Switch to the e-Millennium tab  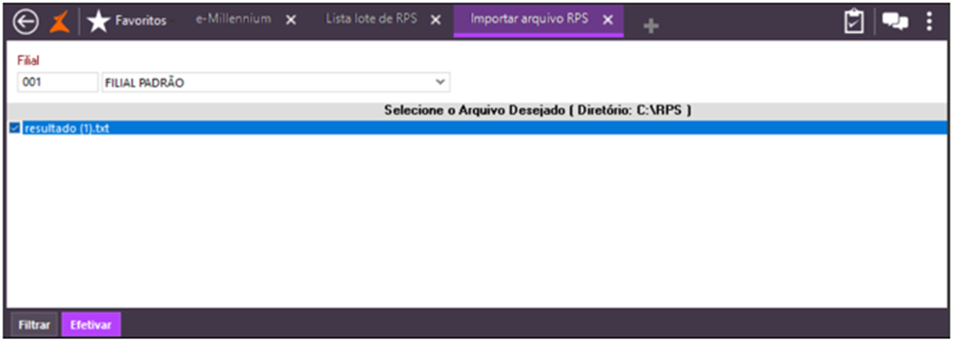tap(233, 19)
